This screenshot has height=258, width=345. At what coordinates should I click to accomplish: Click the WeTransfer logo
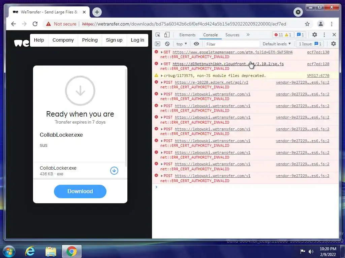coord(22,43)
